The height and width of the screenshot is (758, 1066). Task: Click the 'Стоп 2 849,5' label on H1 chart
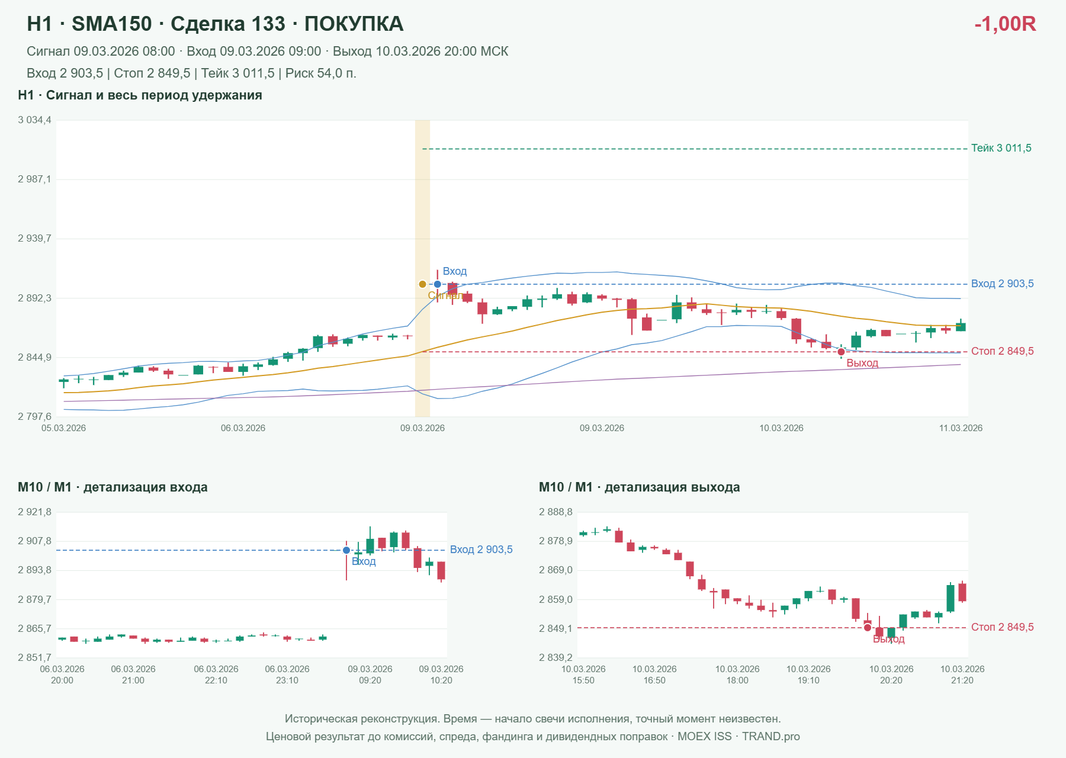pyautogui.click(x=1002, y=351)
